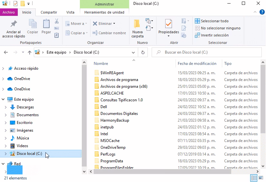
Task: Select the inetpub folder
Action: pyautogui.click(x=107, y=127)
